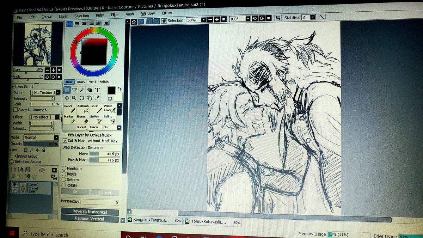Hide Layer1 using eye icon

[14, 184]
